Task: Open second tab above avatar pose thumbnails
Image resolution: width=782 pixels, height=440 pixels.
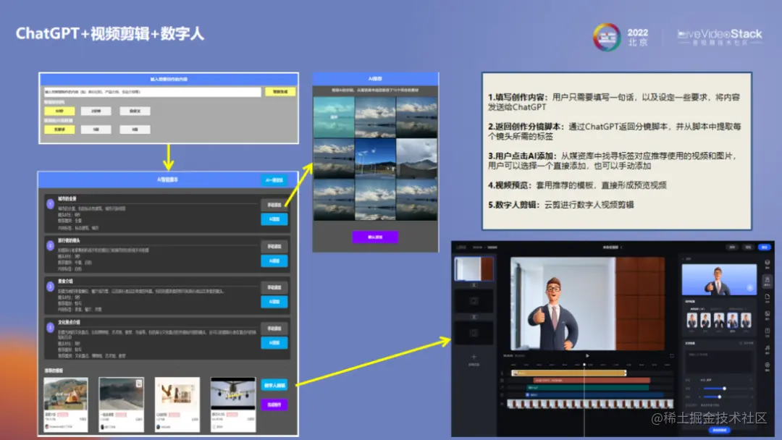Action: click(716, 308)
